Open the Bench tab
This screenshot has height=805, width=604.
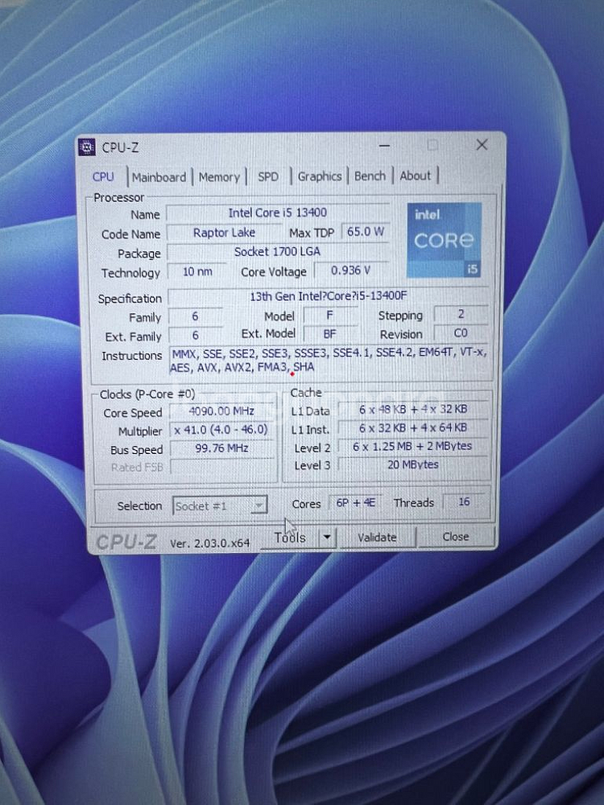click(x=370, y=175)
